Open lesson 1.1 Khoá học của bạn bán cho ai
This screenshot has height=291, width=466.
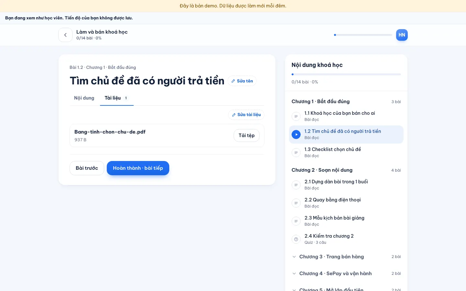[x=346, y=116]
